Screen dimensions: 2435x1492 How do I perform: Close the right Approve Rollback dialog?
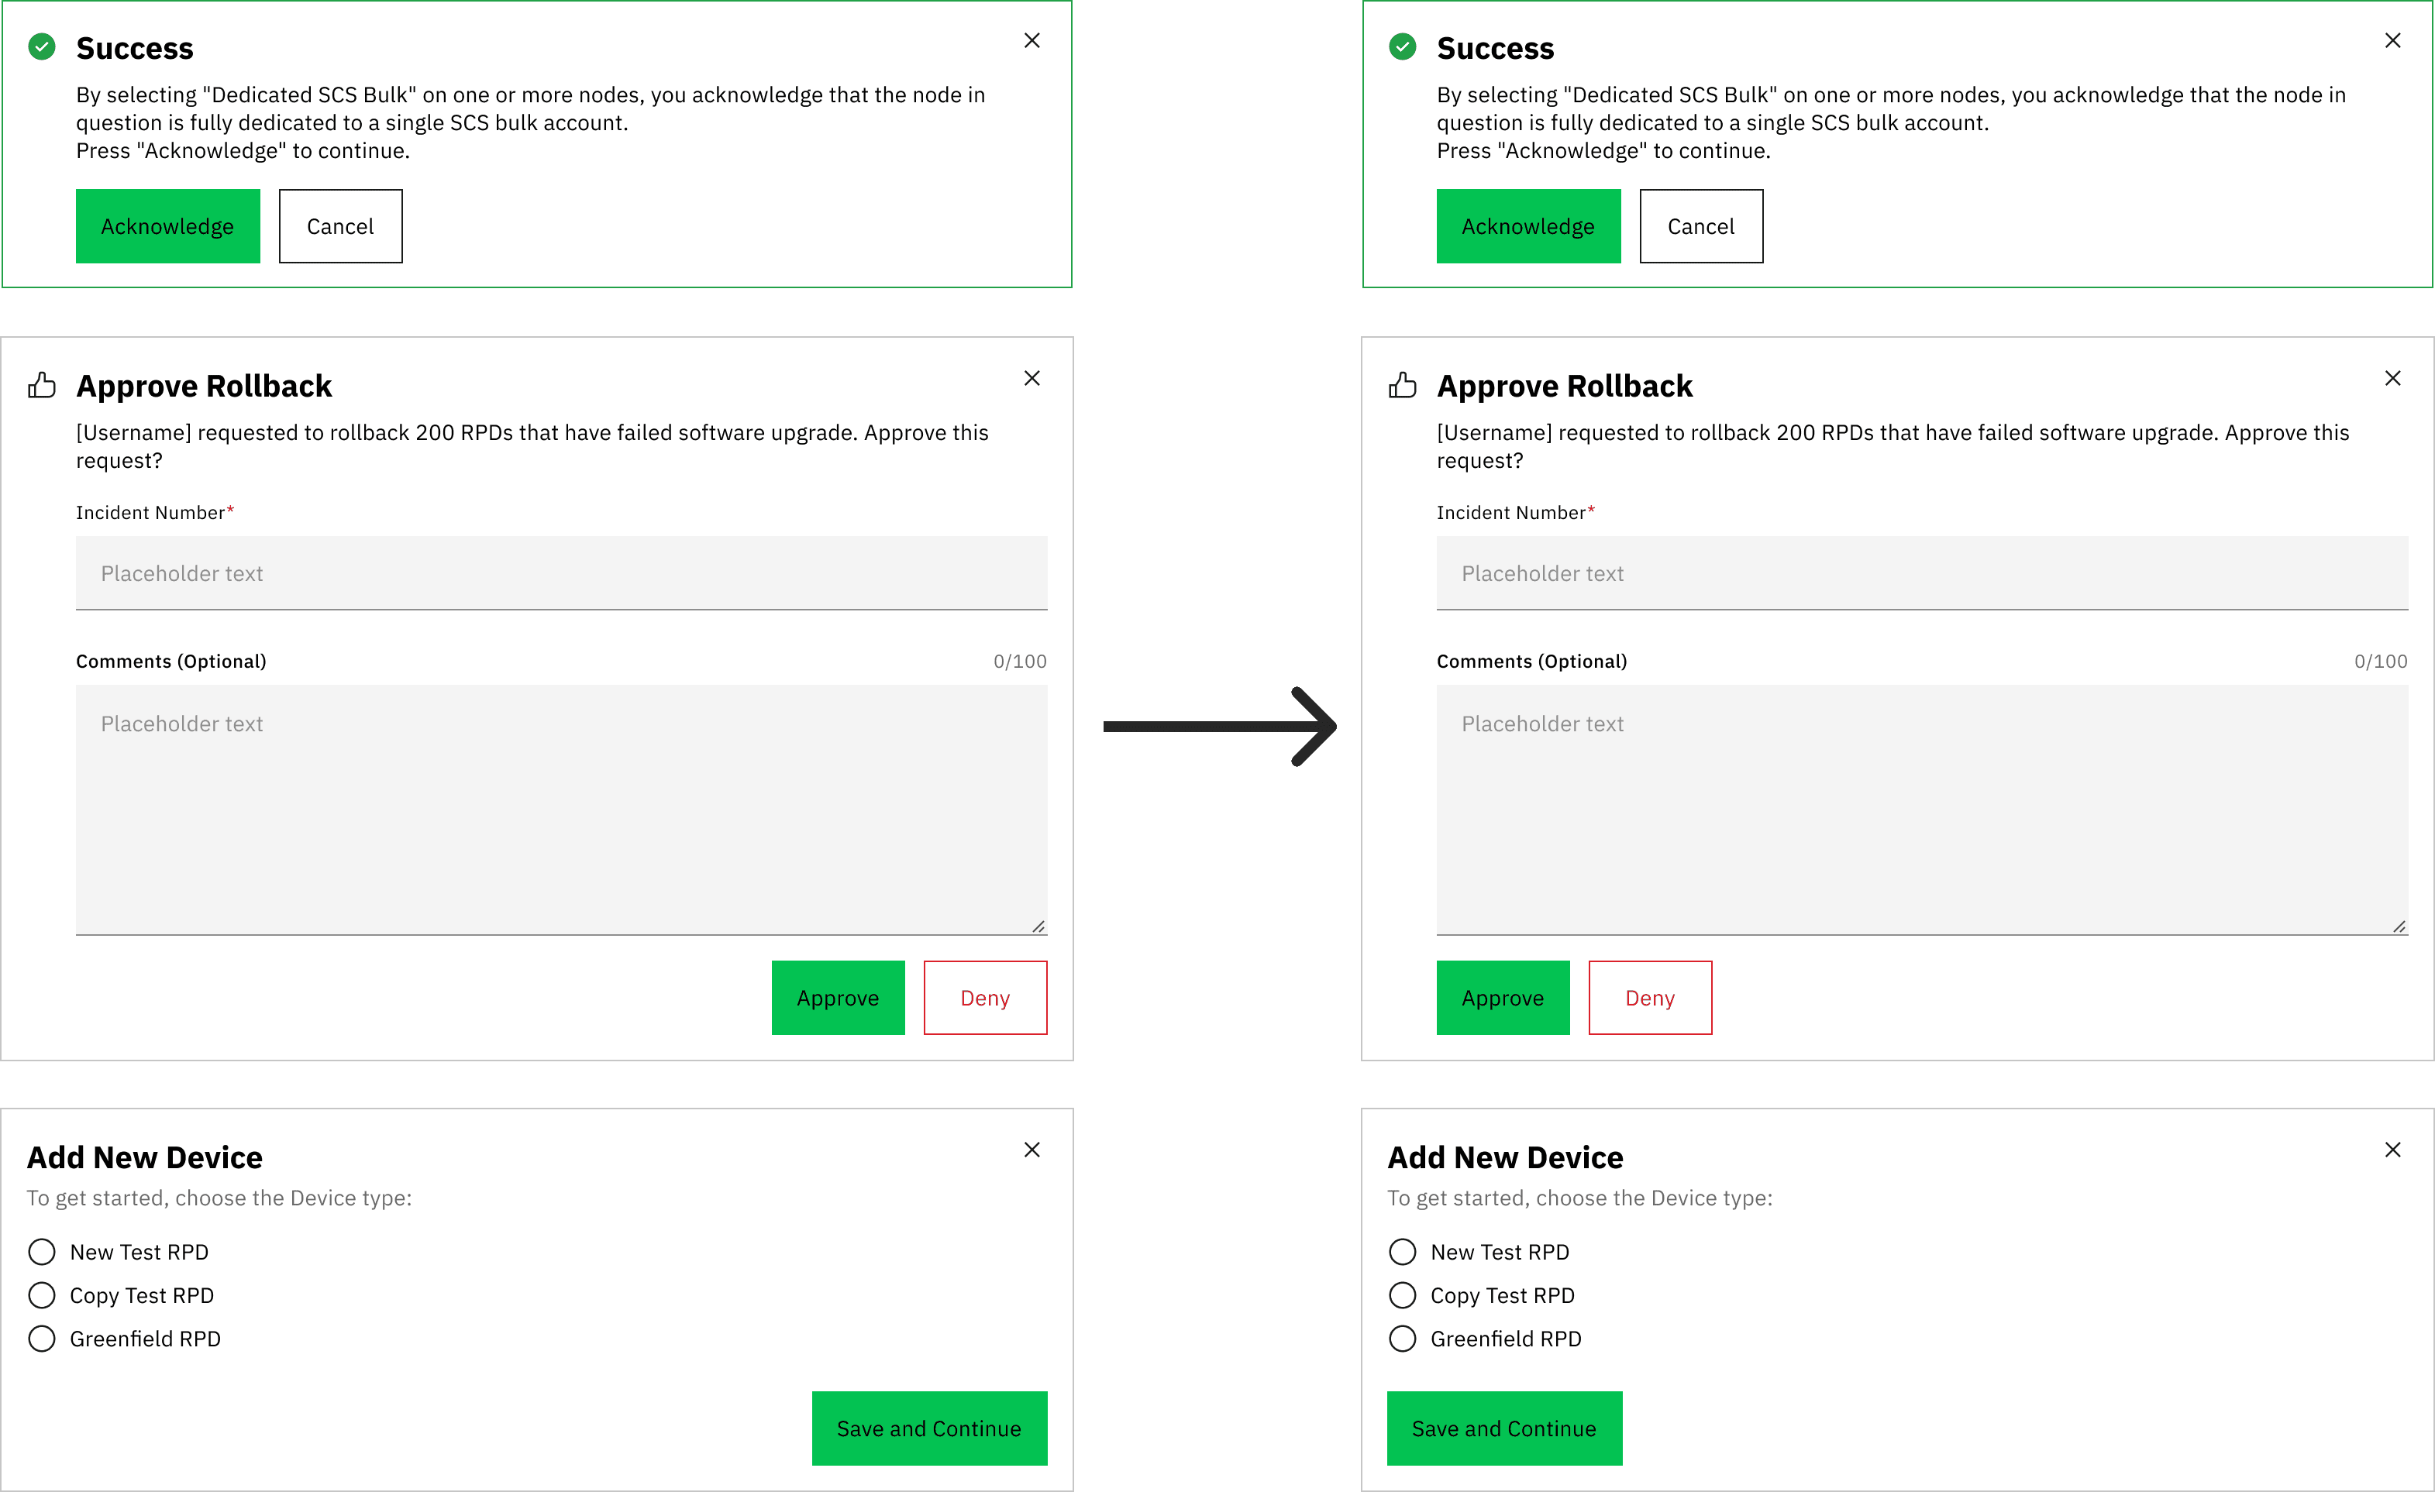point(2392,379)
